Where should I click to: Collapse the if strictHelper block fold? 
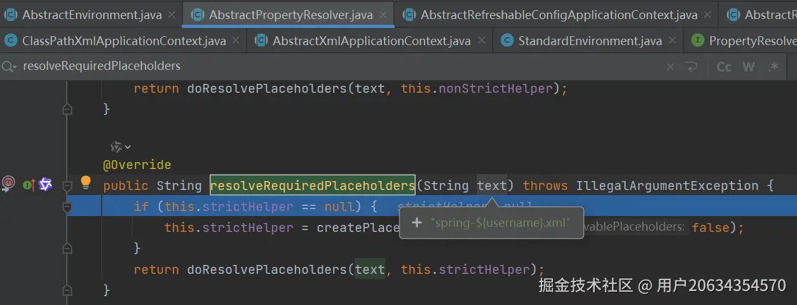click(x=67, y=207)
